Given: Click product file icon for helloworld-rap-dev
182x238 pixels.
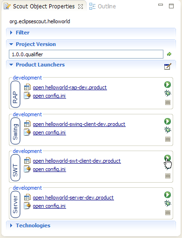Looking at the screenshot, I should pos(27,87).
